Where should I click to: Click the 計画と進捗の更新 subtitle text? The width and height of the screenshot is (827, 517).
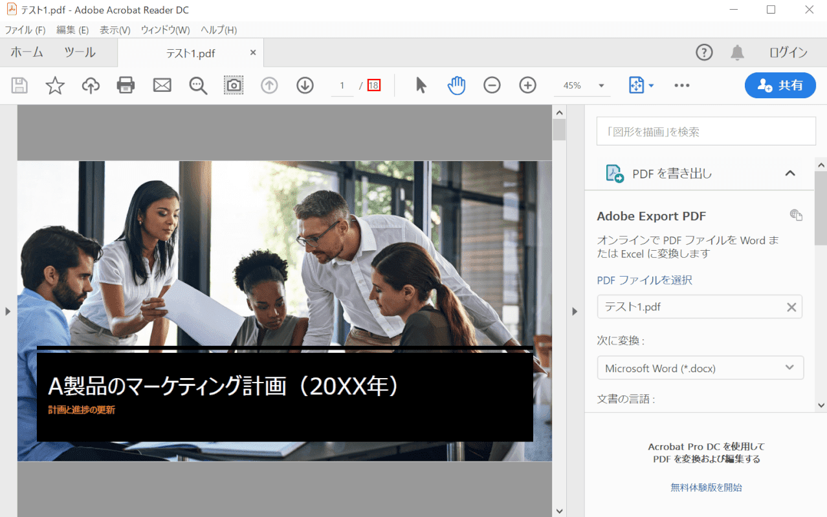point(82,410)
